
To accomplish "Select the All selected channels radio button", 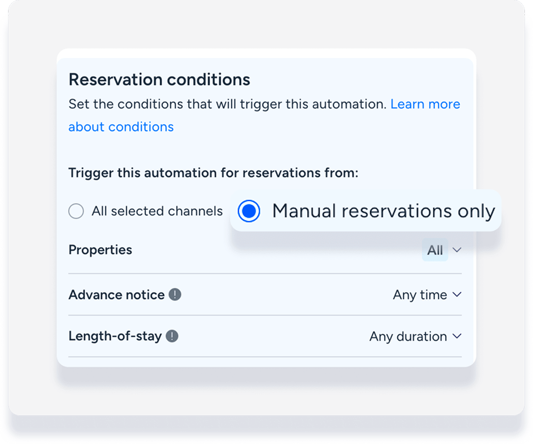I will 76,211.
